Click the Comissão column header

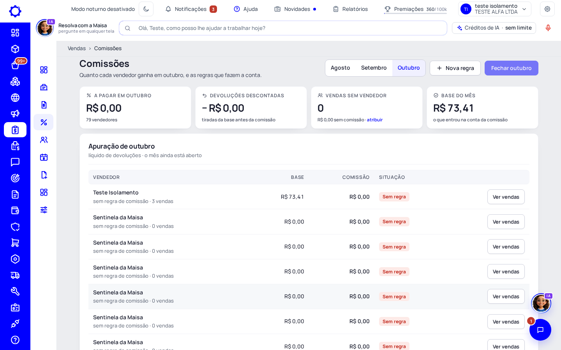click(356, 177)
